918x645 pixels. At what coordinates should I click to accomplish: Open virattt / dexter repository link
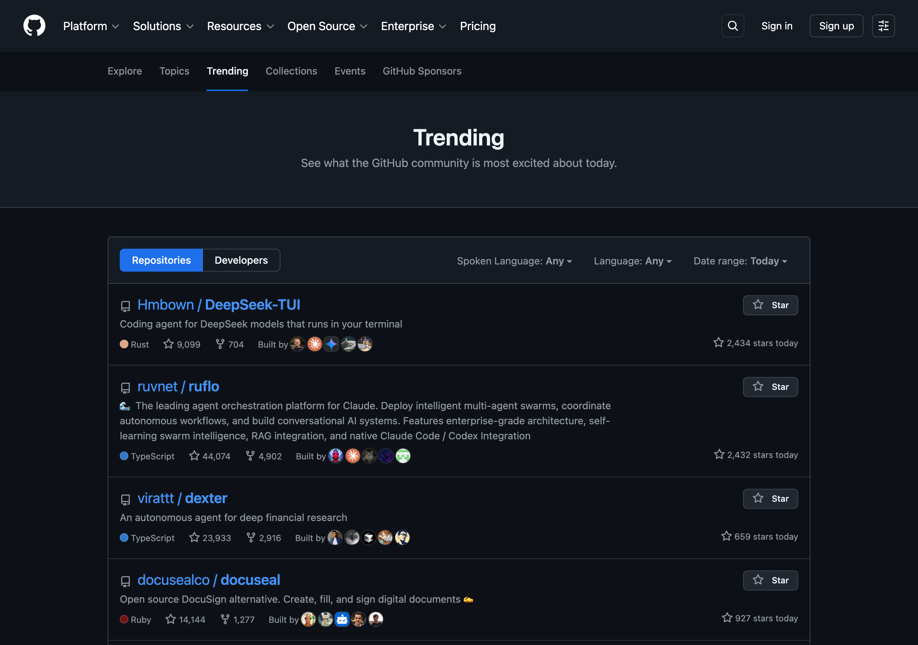[182, 498]
